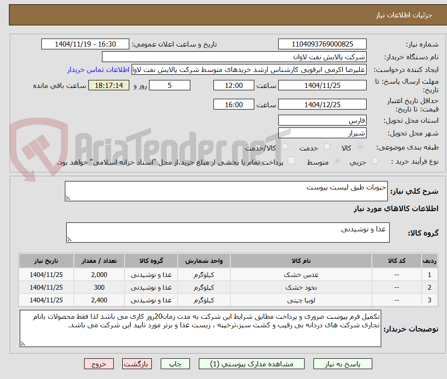Click the واحد شمارش column header
This screenshot has height=379, width=447.
(204, 261)
